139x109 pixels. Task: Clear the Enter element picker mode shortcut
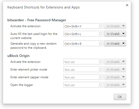[x=100, y=69]
